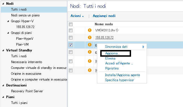The width and height of the screenshot is (183, 107).
Task: Click warning icon on 155.35.128.72 node row
Action: 90,37
